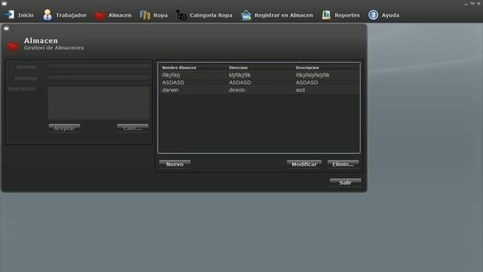Open the Inicio menu item
The height and width of the screenshot is (272, 483).
pyautogui.click(x=26, y=15)
